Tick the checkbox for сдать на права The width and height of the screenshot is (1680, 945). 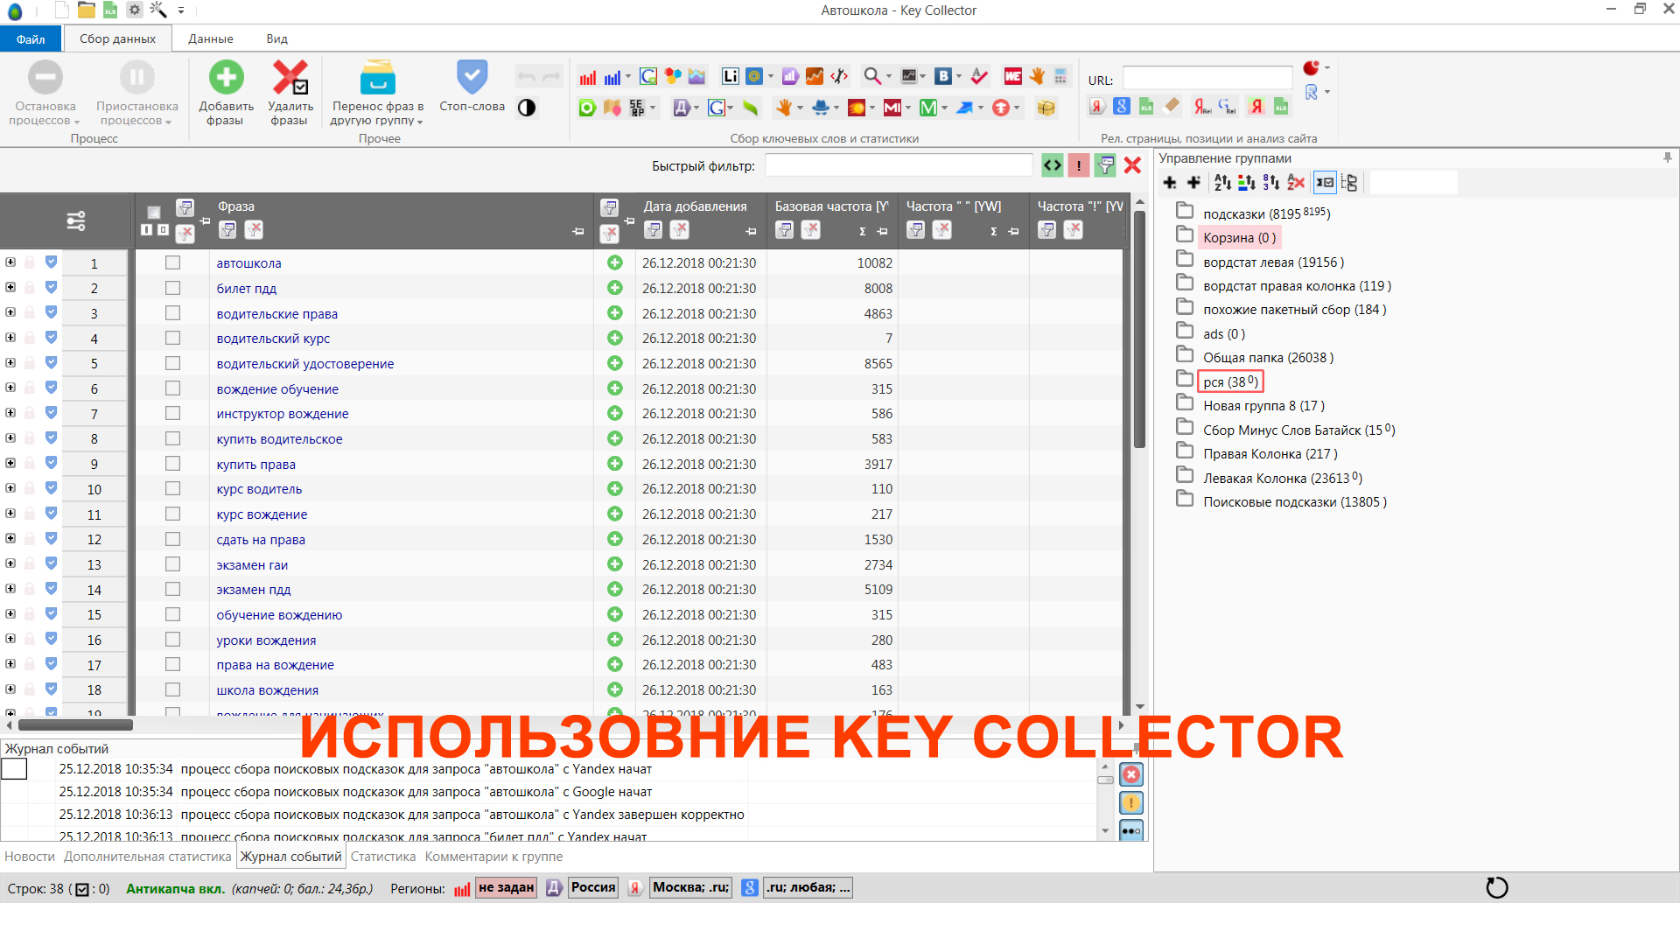[x=172, y=539]
